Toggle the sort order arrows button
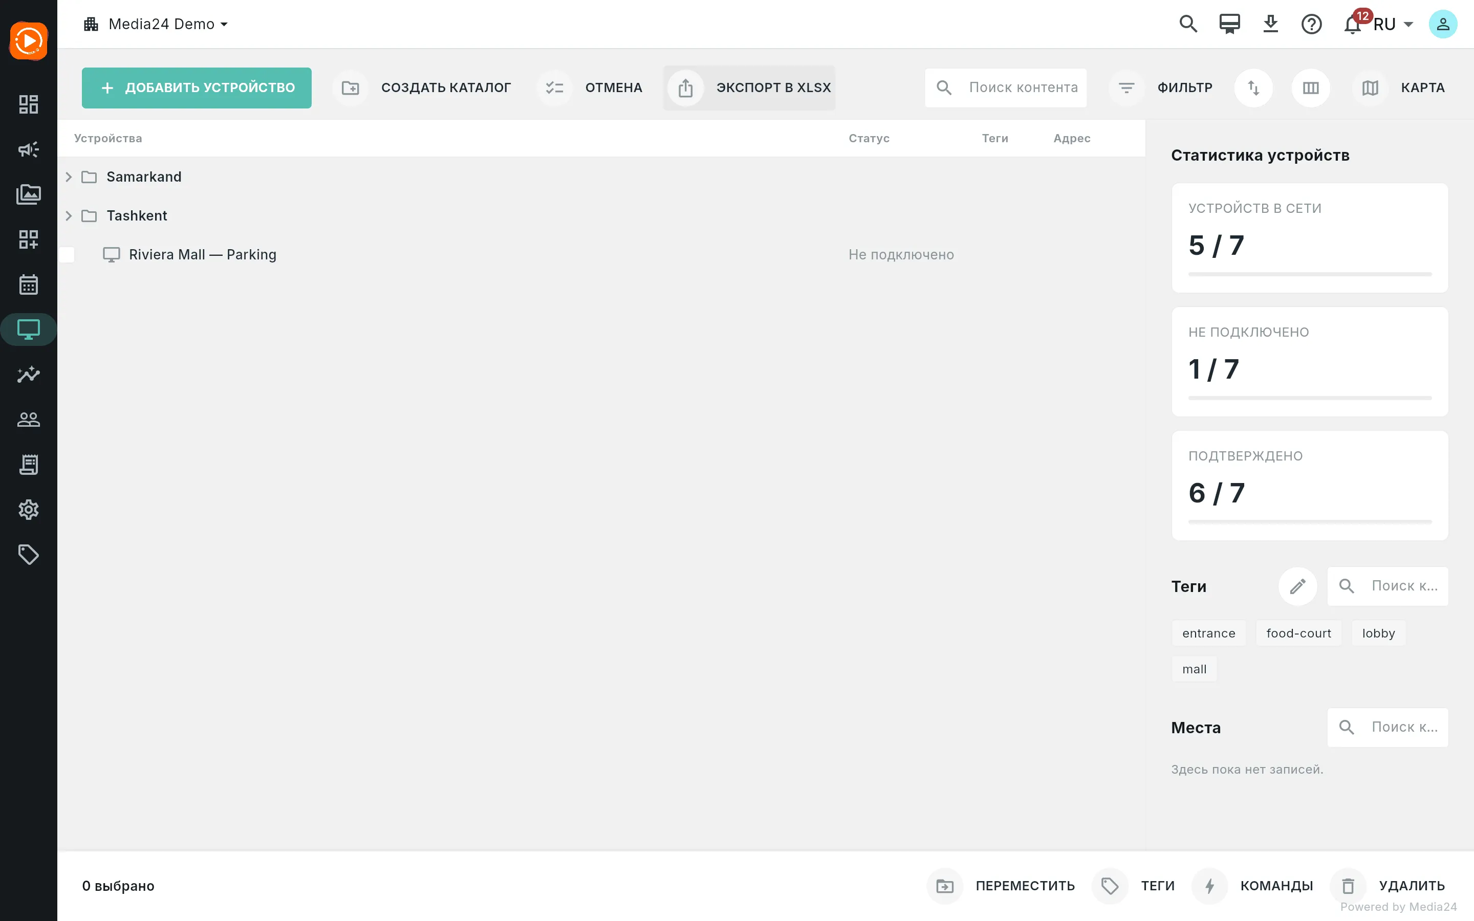The height and width of the screenshot is (921, 1474). click(x=1253, y=87)
